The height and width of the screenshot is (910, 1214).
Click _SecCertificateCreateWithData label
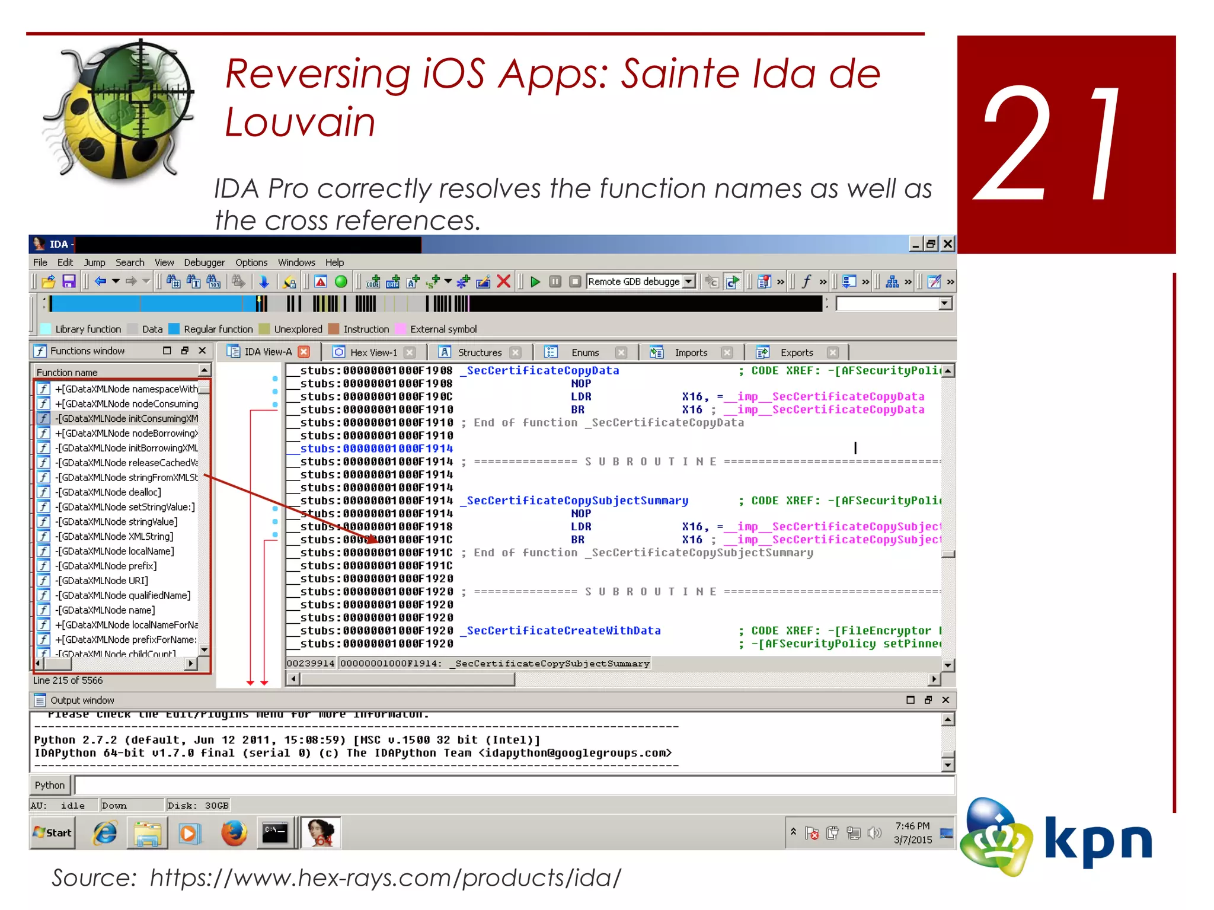[560, 630]
